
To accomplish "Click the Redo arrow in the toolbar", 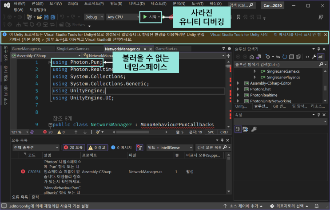I will click(73, 17).
